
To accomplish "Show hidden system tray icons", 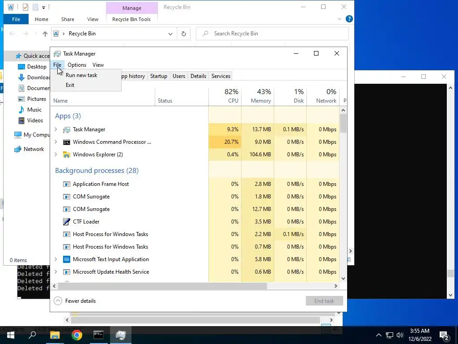I will (378, 335).
